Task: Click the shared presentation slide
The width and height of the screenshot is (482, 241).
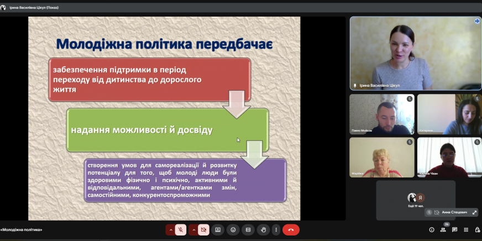Action: click(x=164, y=118)
